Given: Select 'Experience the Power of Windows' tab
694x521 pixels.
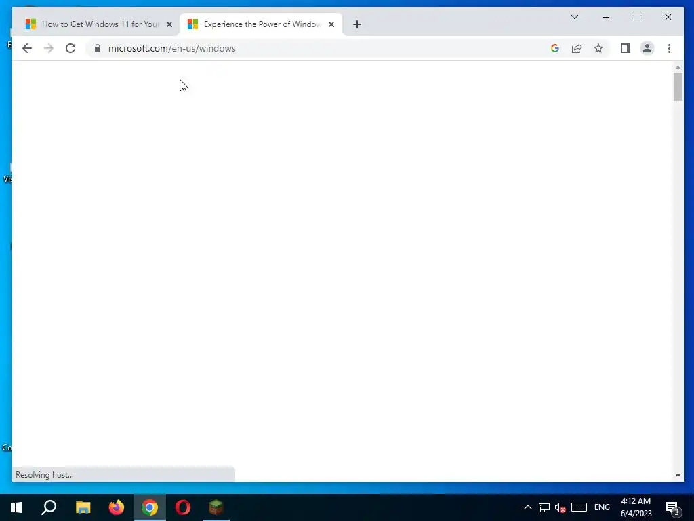Looking at the screenshot, I should pyautogui.click(x=261, y=24).
